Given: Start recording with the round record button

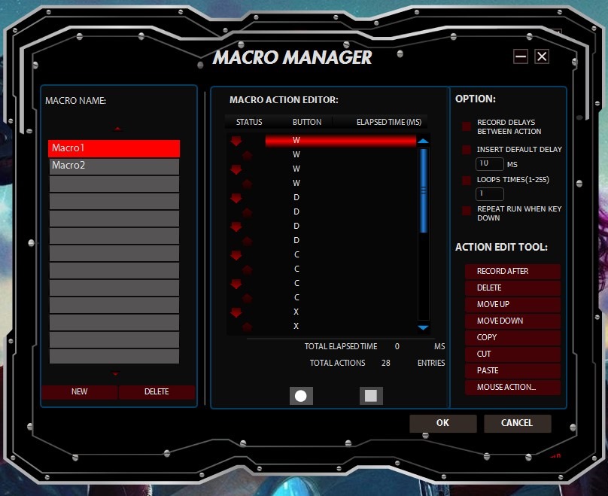Looking at the screenshot, I should tap(301, 396).
